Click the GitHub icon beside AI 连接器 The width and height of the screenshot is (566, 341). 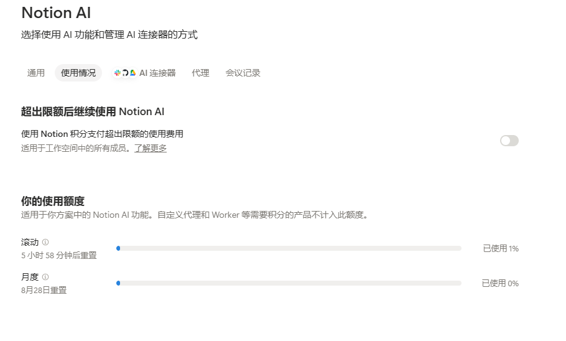(x=125, y=73)
